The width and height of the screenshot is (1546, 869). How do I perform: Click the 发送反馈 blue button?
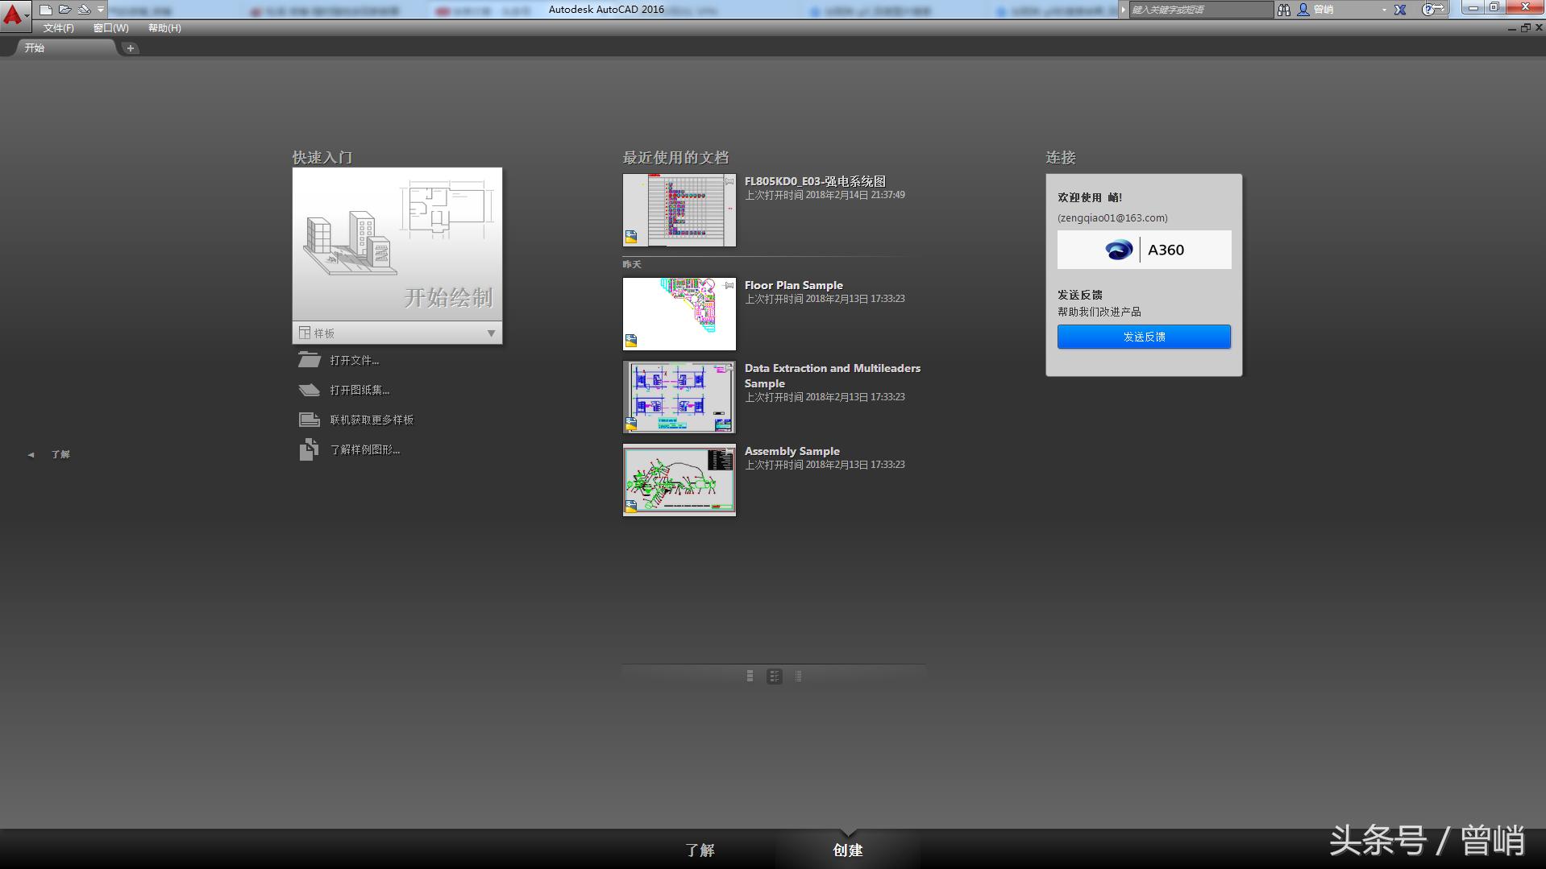[1143, 337]
